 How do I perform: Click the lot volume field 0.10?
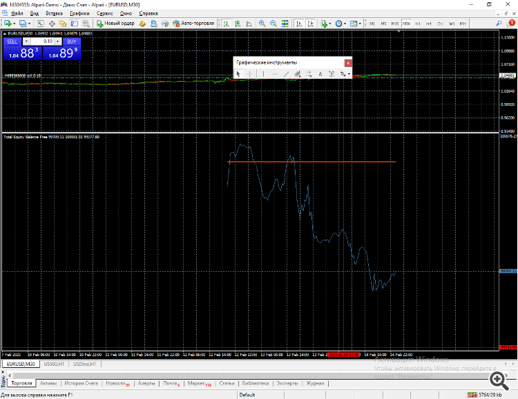tap(42, 41)
